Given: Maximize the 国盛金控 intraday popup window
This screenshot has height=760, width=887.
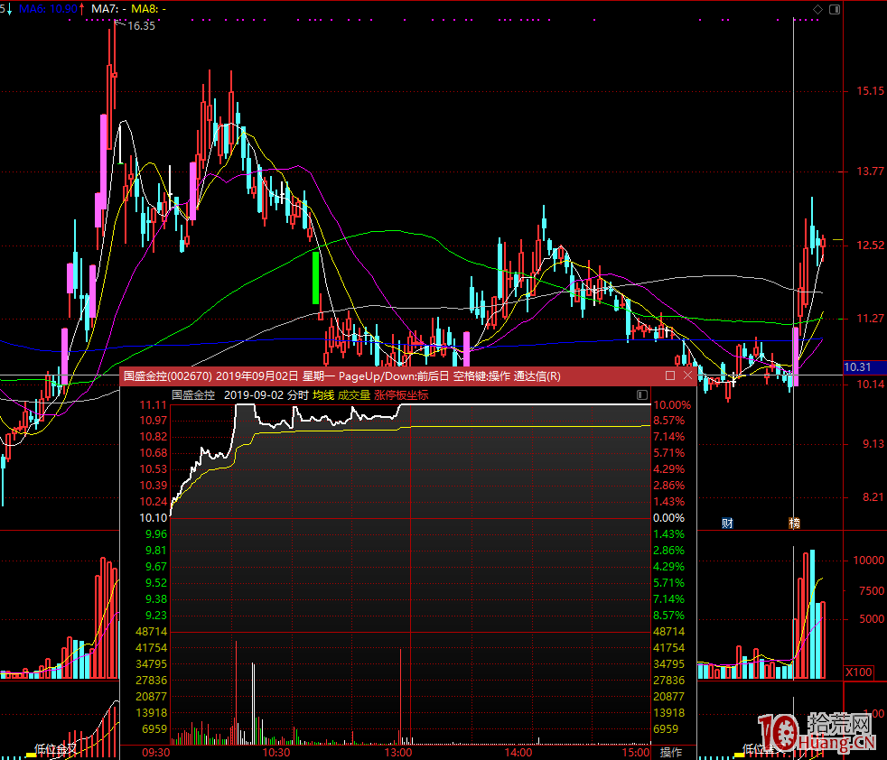Looking at the screenshot, I should point(670,375).
